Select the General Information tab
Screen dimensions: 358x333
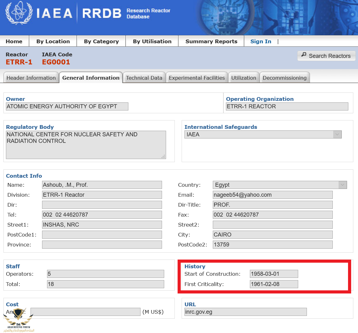(91, 78)
